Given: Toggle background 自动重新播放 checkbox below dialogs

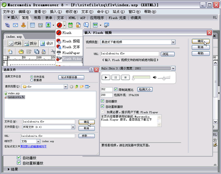Looking at the screenshot, I should pos(19,163).
